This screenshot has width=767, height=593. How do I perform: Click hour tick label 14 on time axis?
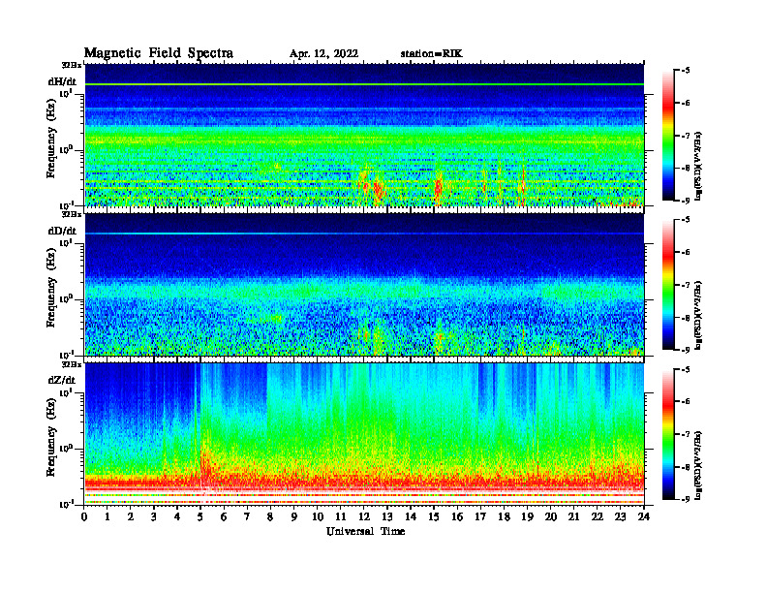pyautogui.click(x=411, y=516)
